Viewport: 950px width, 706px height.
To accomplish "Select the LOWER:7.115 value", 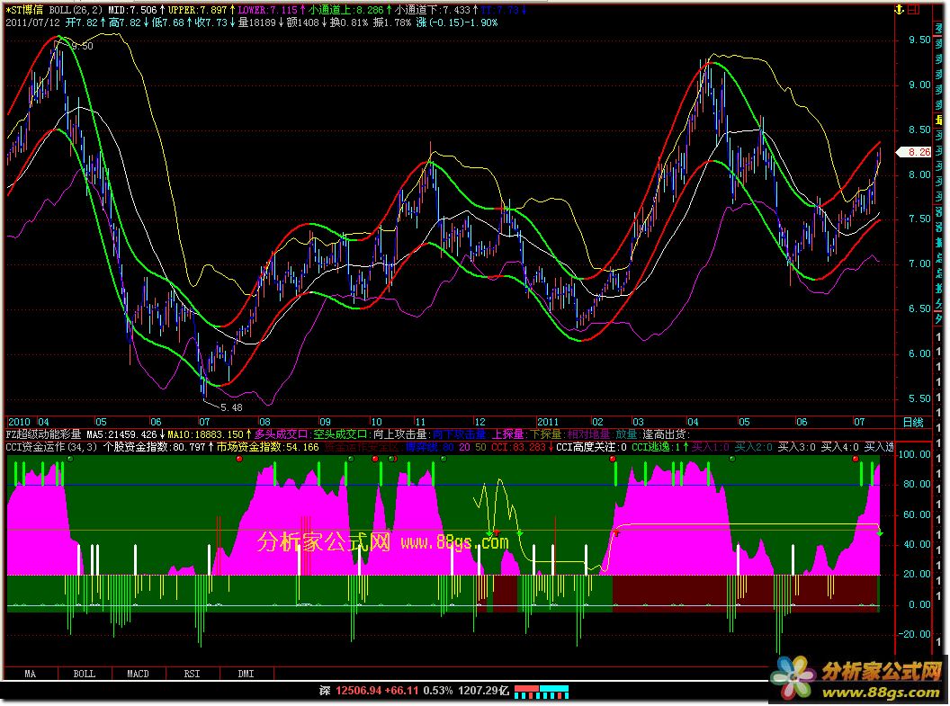I will 268,10.
